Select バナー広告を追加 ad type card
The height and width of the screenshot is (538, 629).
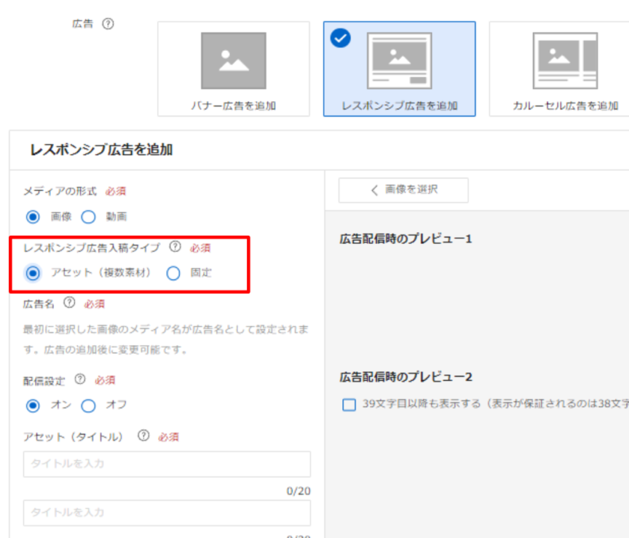(233, 69)
